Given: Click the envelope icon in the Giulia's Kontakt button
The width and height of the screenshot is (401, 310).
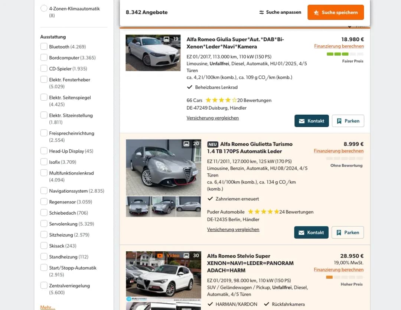Looking at the screenshot, I should pos(302,121).
